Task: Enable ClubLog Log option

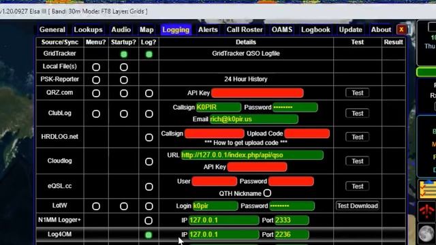Action: pyautogui.click(x=149, y=114)
